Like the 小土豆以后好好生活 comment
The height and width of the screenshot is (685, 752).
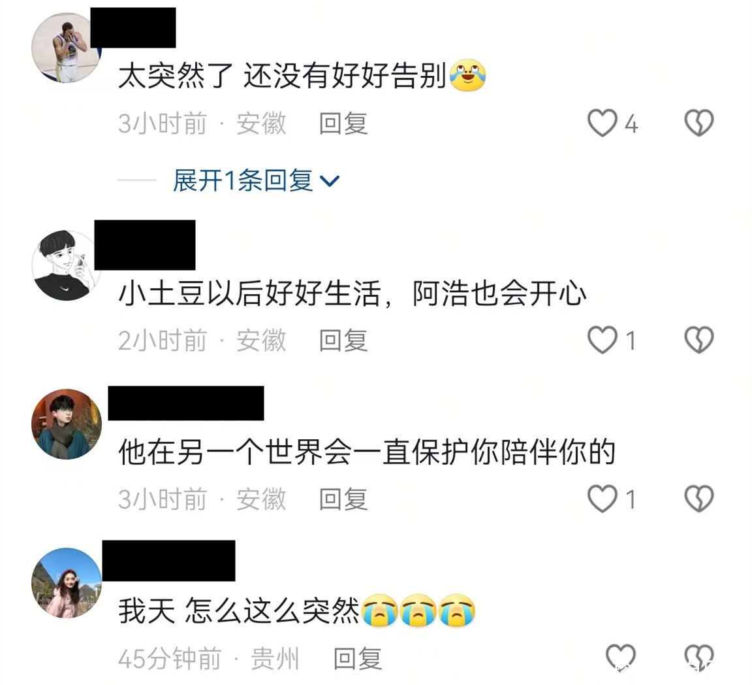pyautogui.click(x=603, y=340)
